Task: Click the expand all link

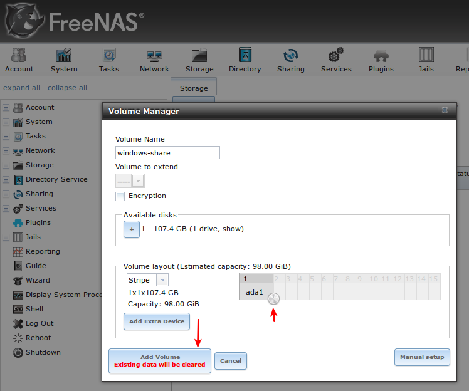Action: [21, 88]
